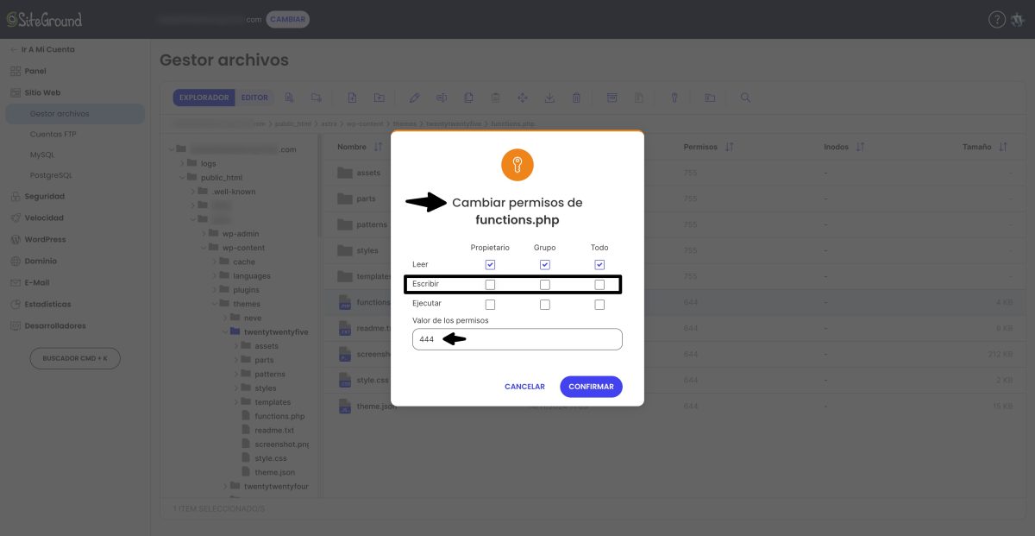Check Ejecutar permission for Propietario

tap(490, 304)
